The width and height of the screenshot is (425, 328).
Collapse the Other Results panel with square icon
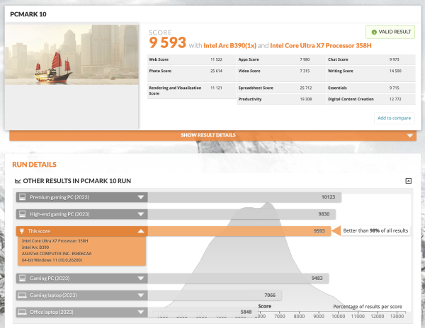[408, 181]
